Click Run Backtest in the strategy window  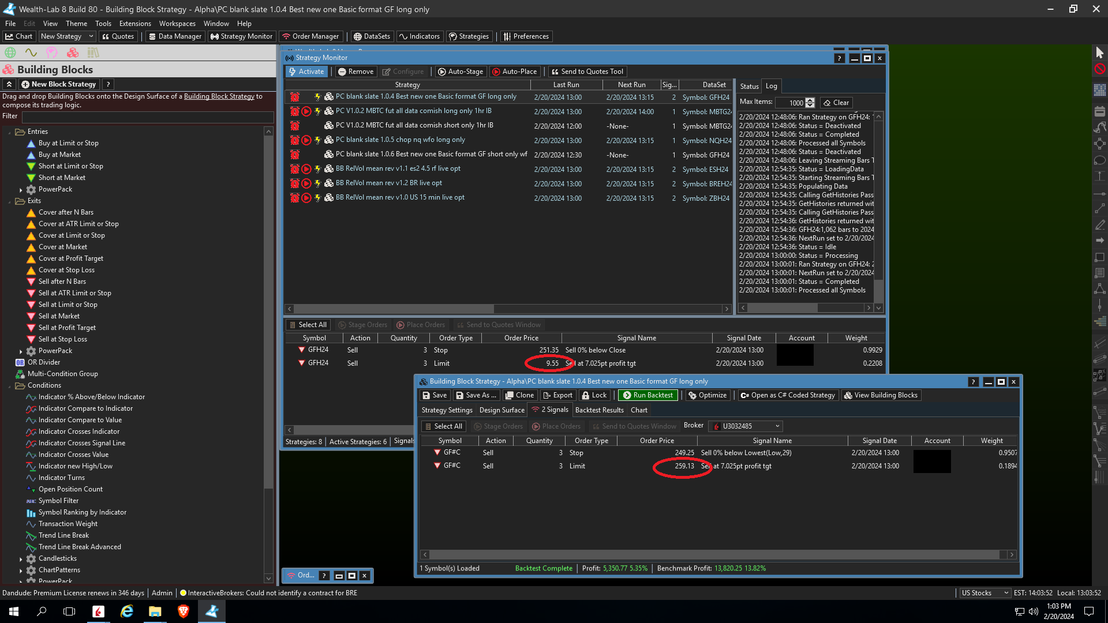647,395
